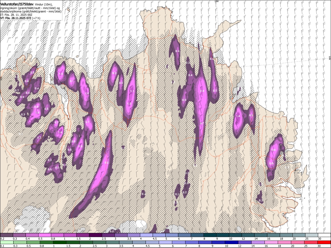Click the 1.1 precipitation value on the map
This screenshot has height=248, width=331.
(132, 91)
